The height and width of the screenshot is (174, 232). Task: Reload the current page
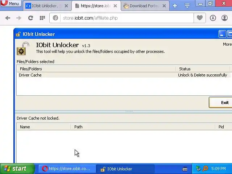(30, 18)
